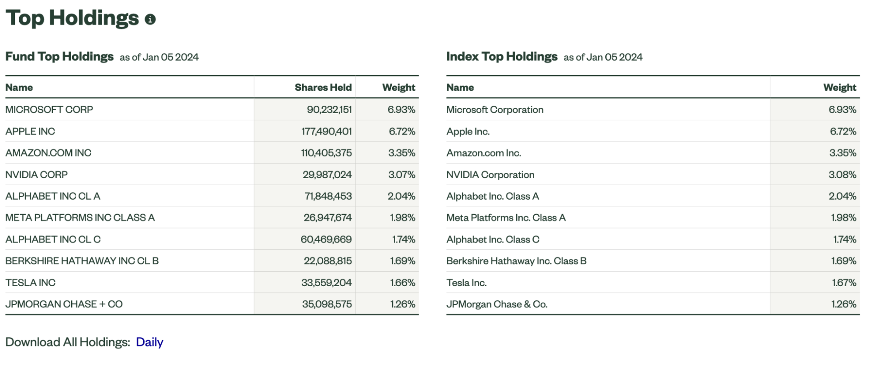Select NVIDIA Corporation in index holdings
The image size is (873, 387).
(490, 175)
